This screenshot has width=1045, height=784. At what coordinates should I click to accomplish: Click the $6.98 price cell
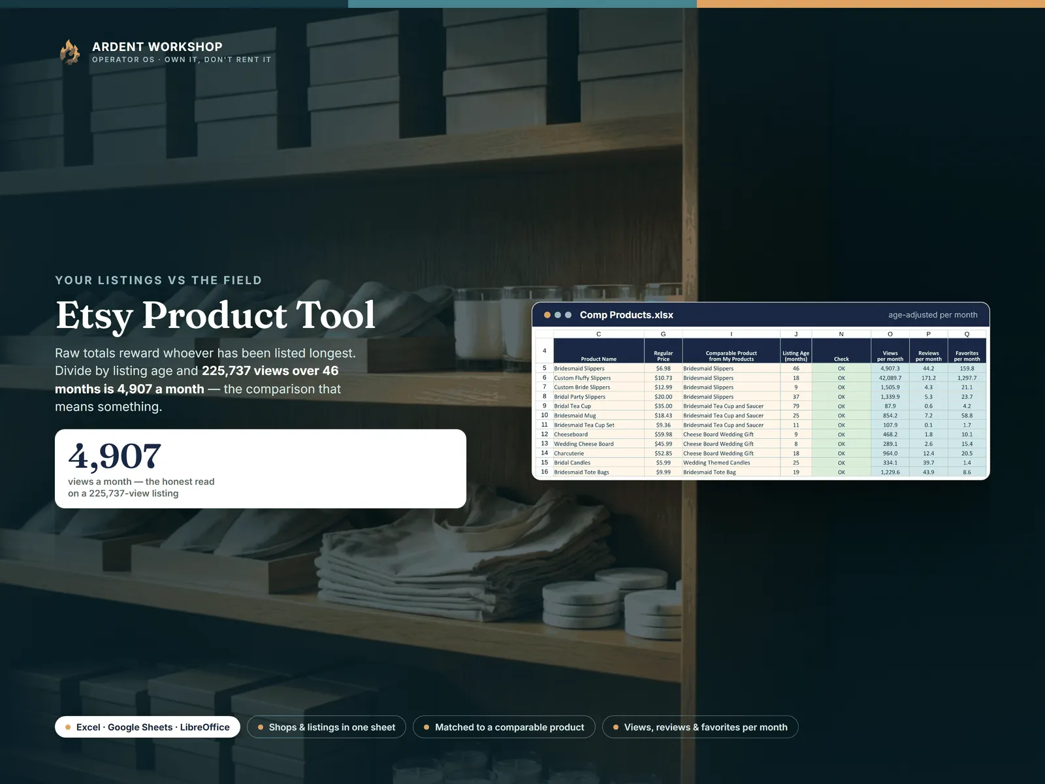point(664,368)
